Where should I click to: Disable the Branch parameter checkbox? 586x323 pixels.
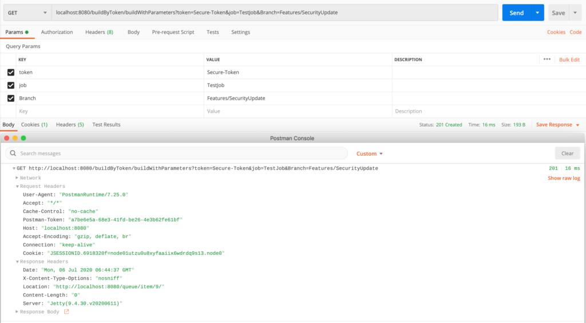tap(11, 98)
